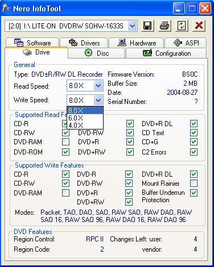Click the Save floppy disk icon

147,26
